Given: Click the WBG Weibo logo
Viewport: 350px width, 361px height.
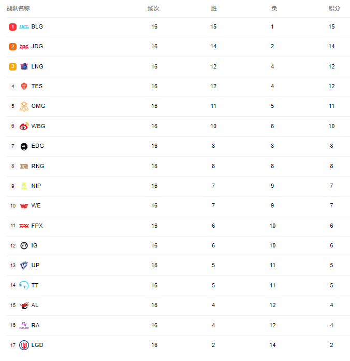Looking at the screenshot, I should point(24,126).
